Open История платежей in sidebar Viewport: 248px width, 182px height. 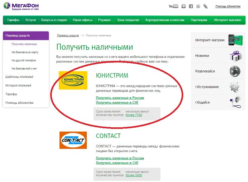click(18, 86)
